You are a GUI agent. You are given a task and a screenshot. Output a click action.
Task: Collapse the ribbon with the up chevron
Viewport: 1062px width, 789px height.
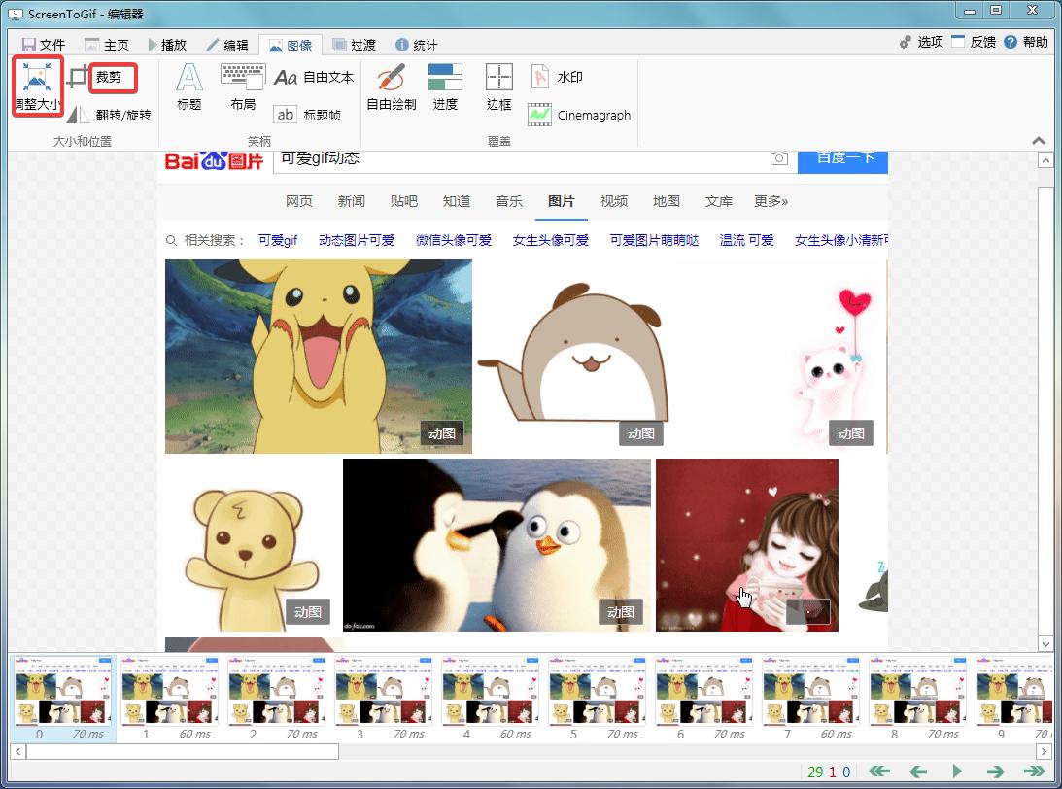[1039, 139]
